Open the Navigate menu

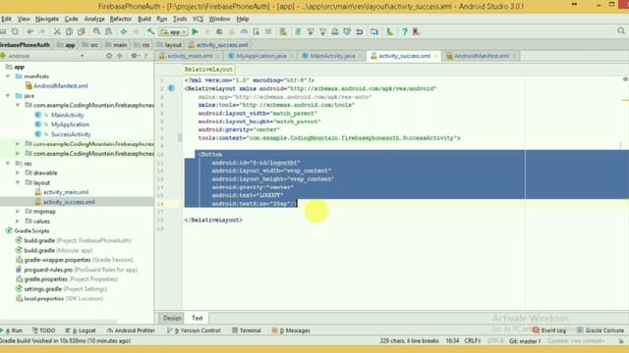47,19
